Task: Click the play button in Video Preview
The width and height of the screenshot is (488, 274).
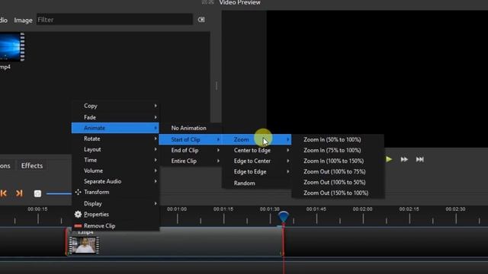Action: click(389, 159)
